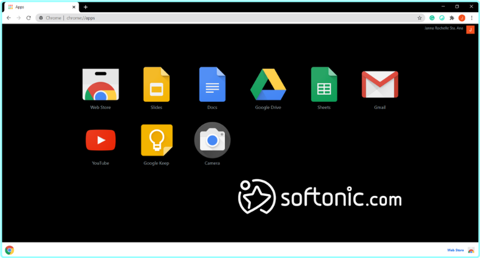Click the Janna Rochelle Sta. Ana name
Image resolution: width=480 pixels, height=258 pixels.
pyautogui.click(x=444, y=28)
